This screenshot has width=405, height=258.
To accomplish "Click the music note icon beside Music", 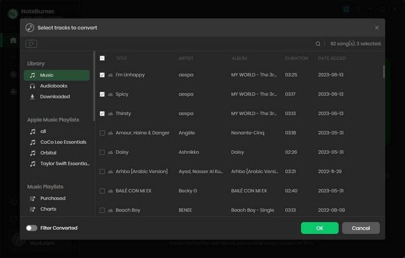I will (32, 75).
